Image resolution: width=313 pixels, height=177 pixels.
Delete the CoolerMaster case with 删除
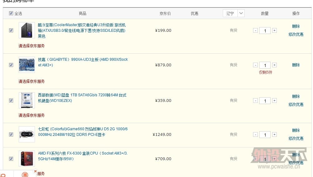296,26
